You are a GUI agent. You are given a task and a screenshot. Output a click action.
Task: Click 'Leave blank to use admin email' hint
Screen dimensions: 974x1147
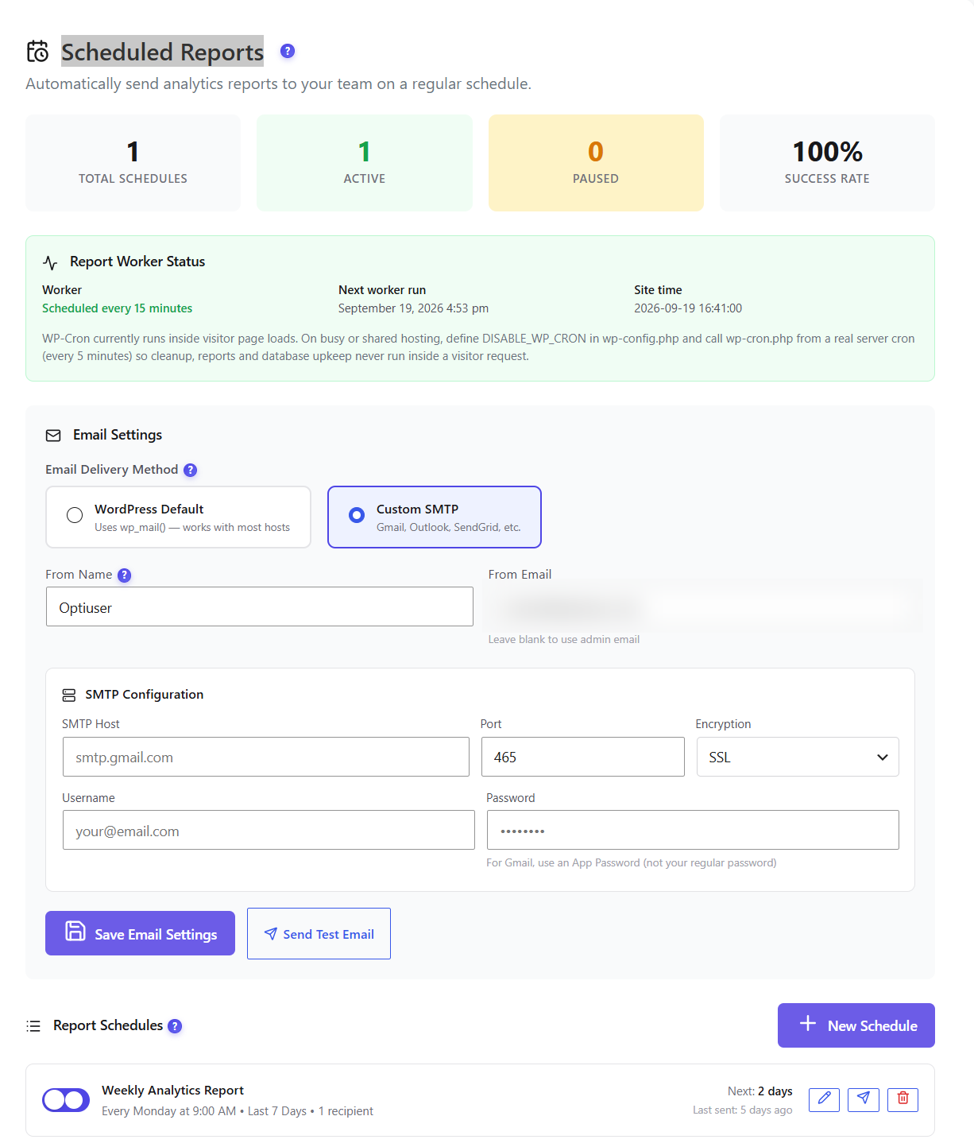pos(564,639)
